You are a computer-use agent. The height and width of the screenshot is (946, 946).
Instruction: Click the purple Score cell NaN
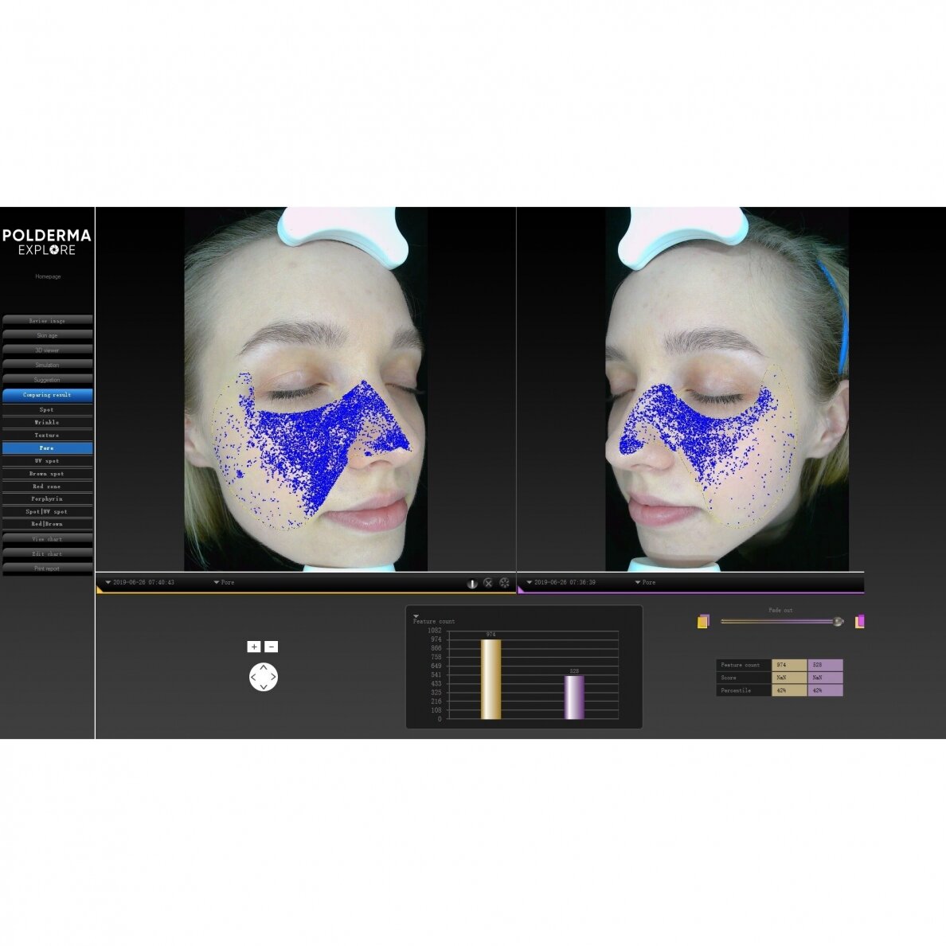825,678
